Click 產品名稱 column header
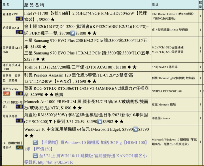 (34, 5)
